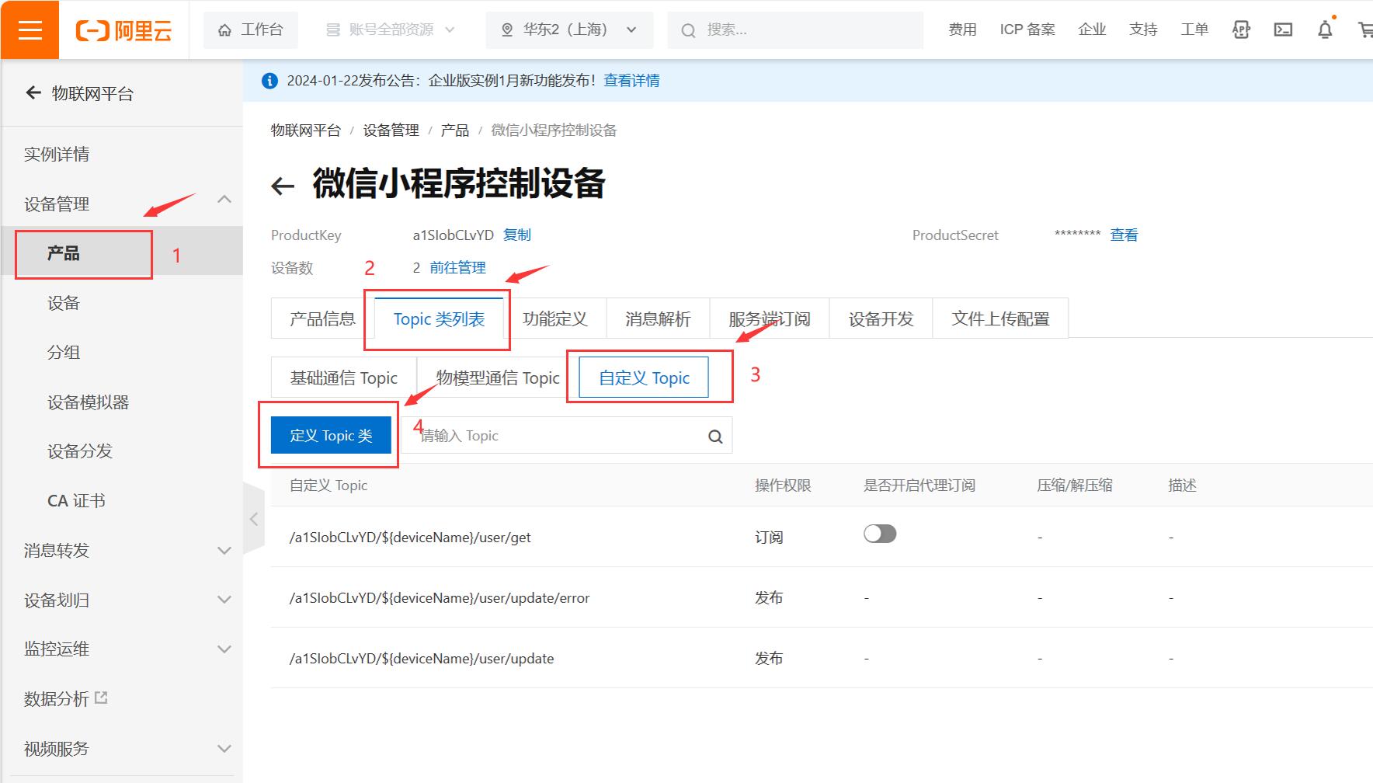Image resolution: width=1373 pixels, height=783 pixels.
Task: Open 数据分析 in the sidebar
Action: pos(57,699)
